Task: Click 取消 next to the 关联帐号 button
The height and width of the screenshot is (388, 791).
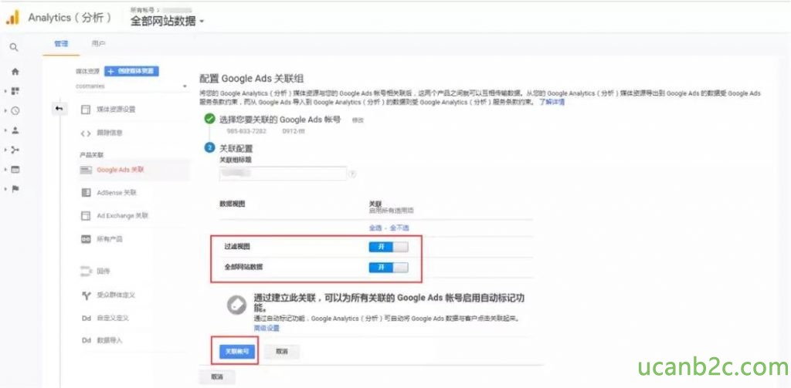Action: pyautogui.click(x=281, y=352)
